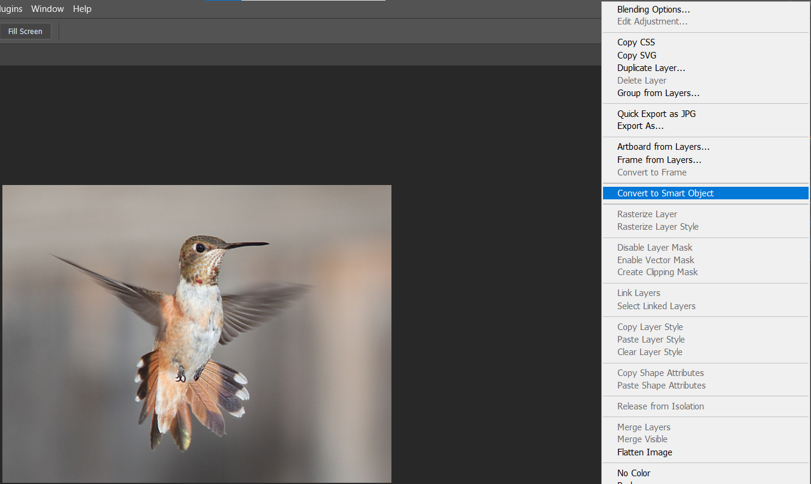Screen dimensions: 811x484
Task: Open the Window menu
Action: point(47,8)
